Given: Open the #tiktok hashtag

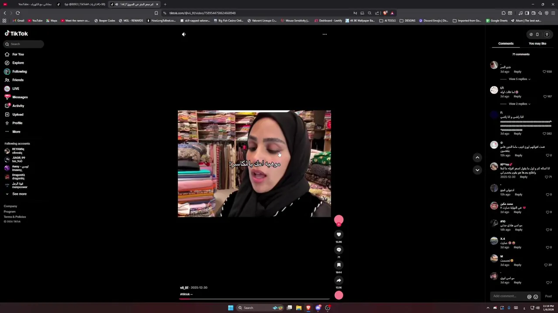Looking at the screenshot, I should coord(185,294).
